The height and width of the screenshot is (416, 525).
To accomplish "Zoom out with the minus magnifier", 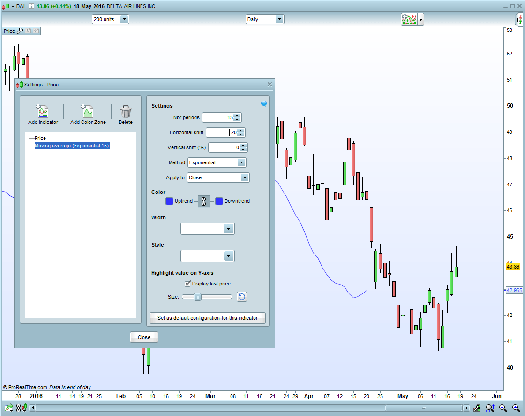I will coord(503,408).
